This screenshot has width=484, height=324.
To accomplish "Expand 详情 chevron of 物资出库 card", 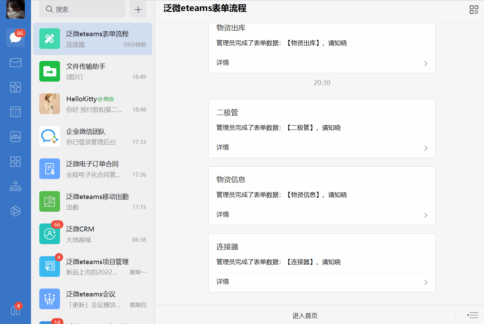I will [426, 63].
